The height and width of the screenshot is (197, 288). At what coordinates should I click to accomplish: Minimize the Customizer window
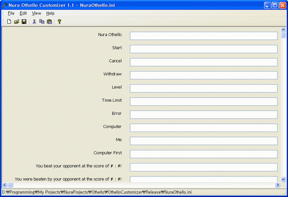(267, 5)
